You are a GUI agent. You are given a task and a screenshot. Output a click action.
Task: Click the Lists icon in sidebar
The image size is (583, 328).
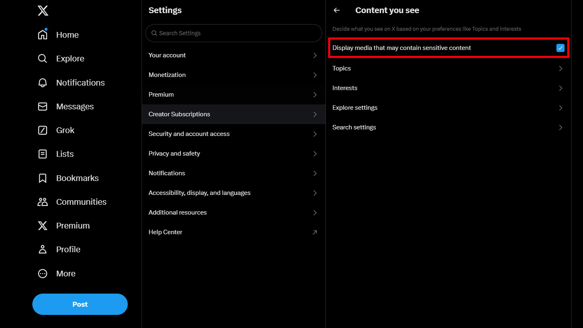(x=43, y=154)
